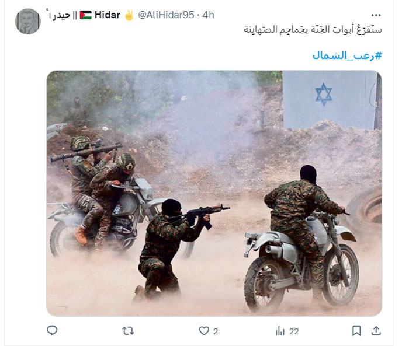Image resolution: width=409 pixels, height=346 pixels.
Task: Click the victory hand emoji beside Hidar
Action: click(129, 15)
